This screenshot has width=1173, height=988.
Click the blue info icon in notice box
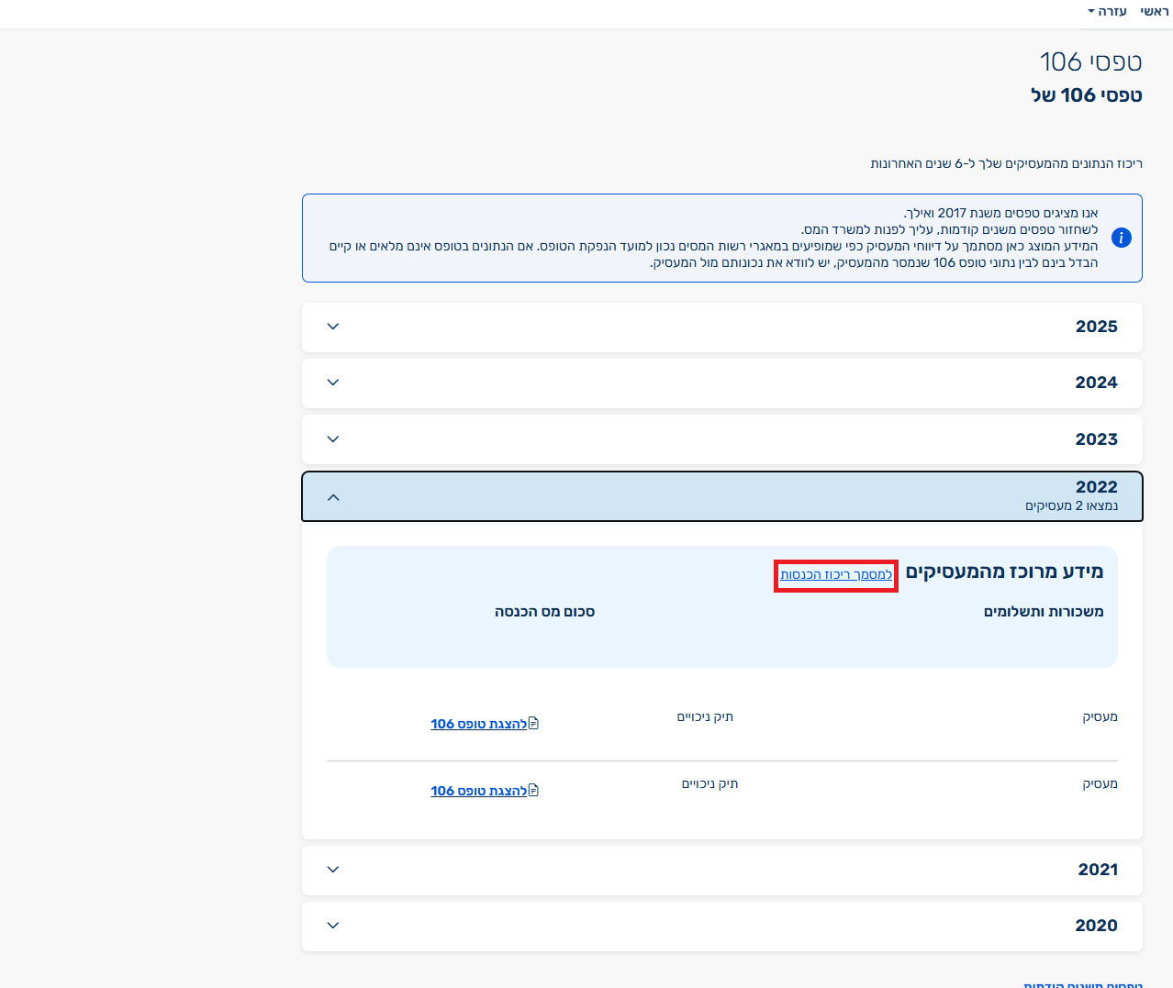[1121, 238]
